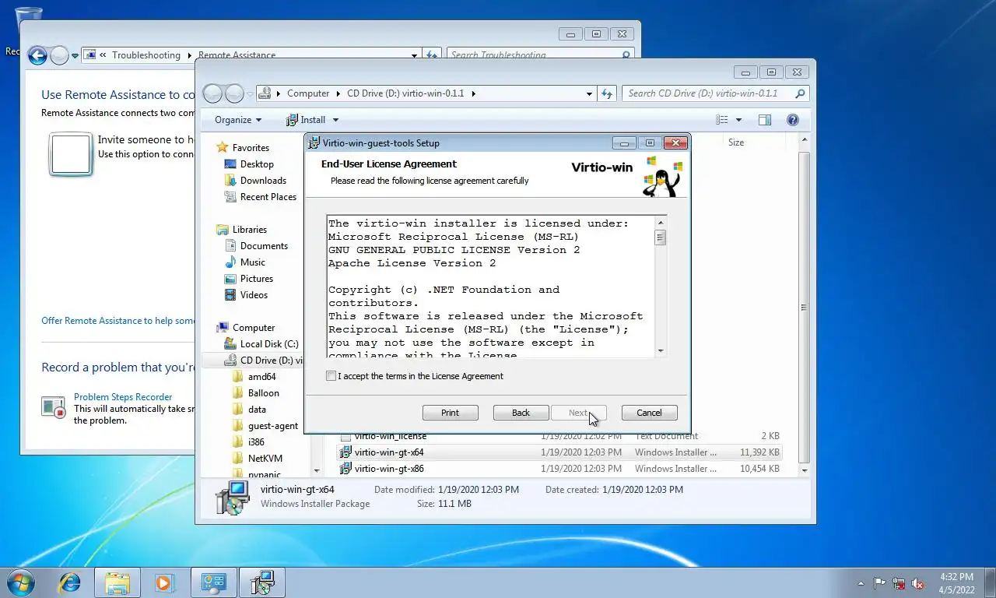The width and height of the screenshot is (996, 598).
Task: Click the Invite someone icon in Remote Assistance
Action: click(x=71, y=154)
